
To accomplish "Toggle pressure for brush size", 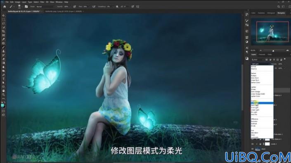I will tap(132, 7).
